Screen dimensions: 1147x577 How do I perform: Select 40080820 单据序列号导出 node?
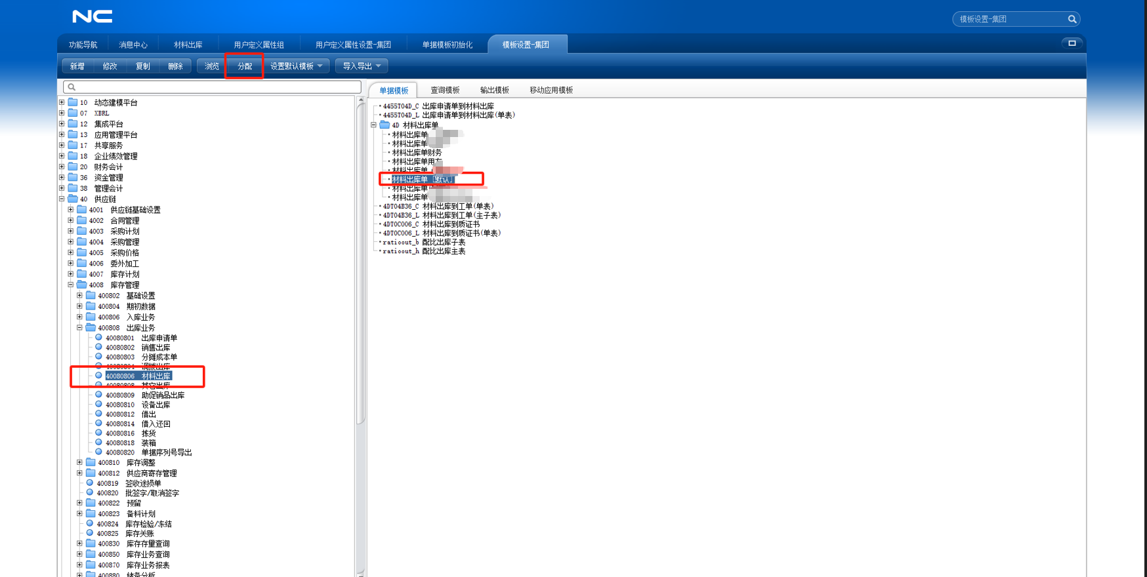click(x=149, y=452)
